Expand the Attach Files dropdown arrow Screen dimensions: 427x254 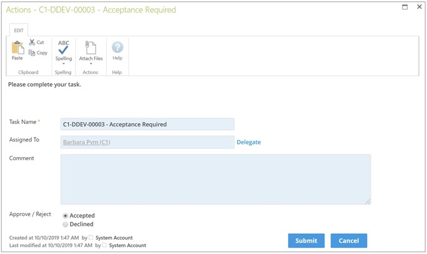pyautogui.click(x=91, y=64)
